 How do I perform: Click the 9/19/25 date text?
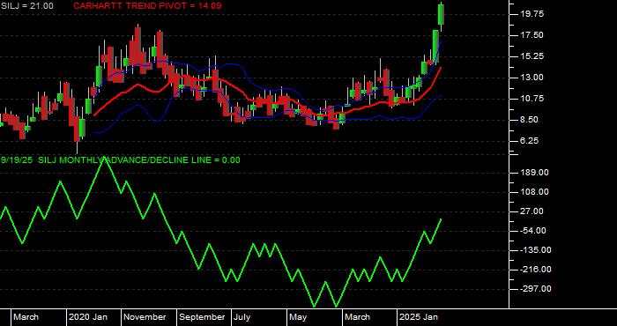pos(18,160)
